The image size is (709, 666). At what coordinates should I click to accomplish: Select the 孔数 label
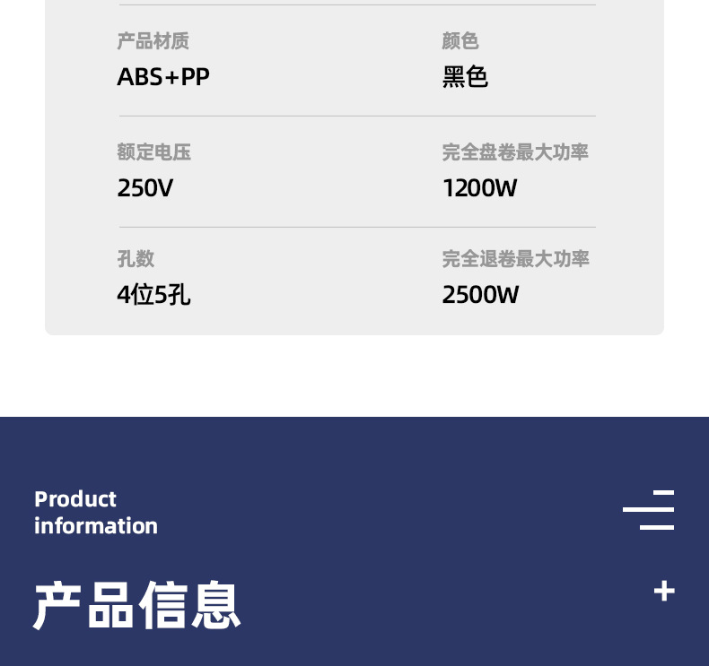[x=136, y=259]
